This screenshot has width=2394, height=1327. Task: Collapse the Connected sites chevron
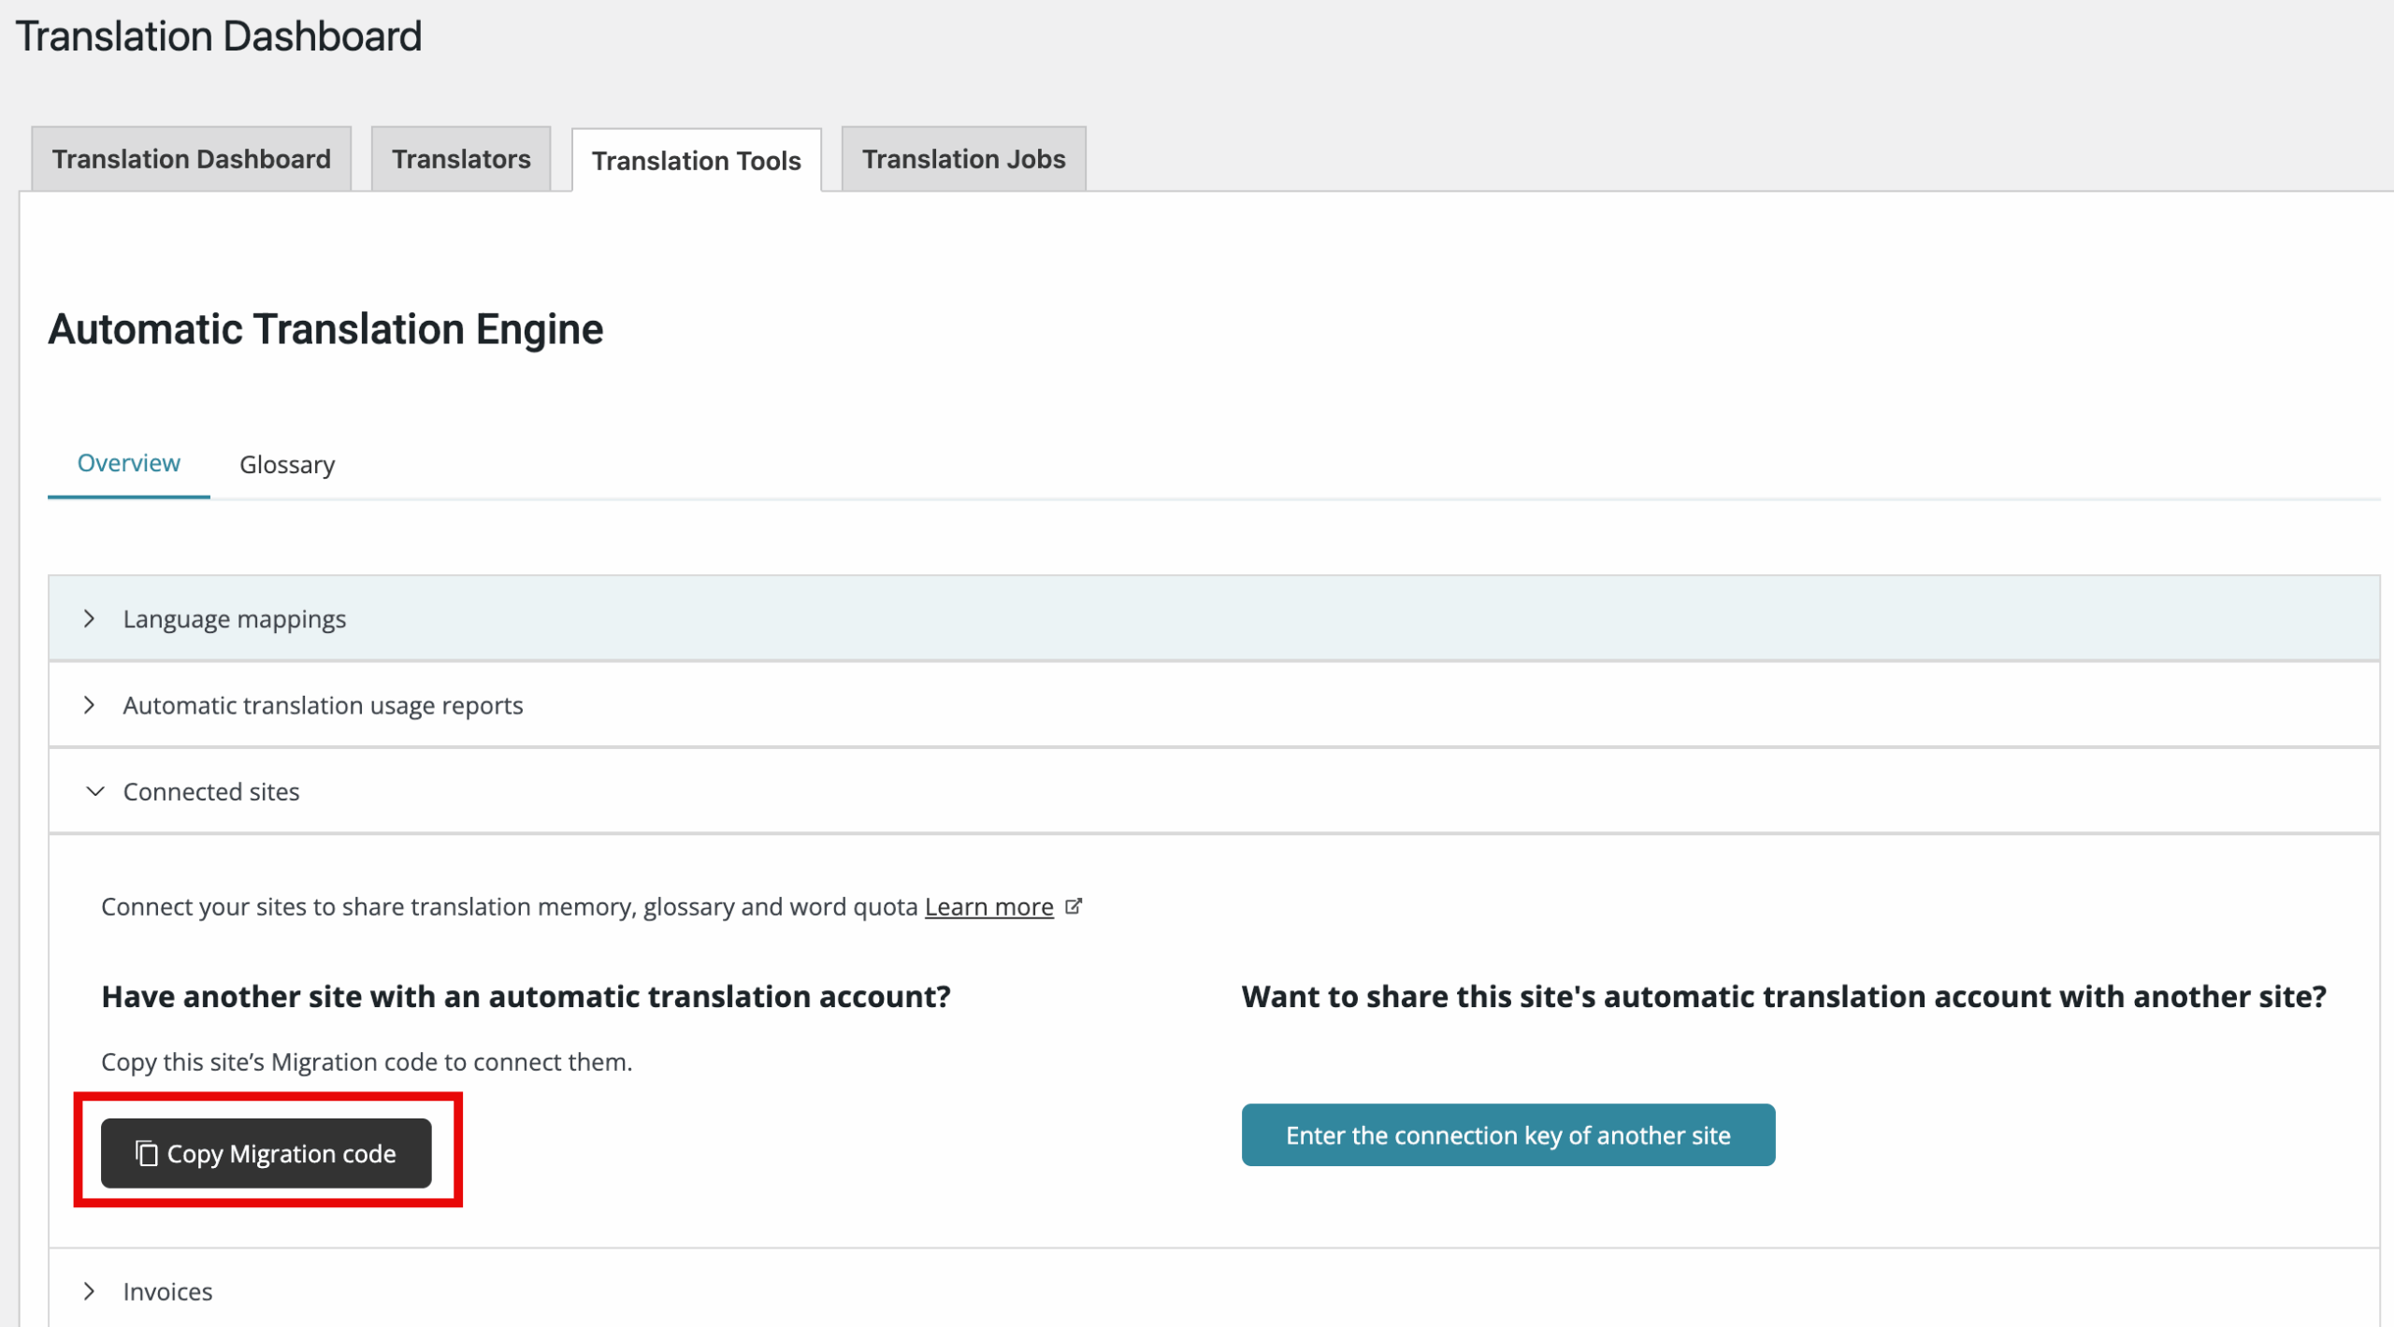pyautogui.click(x=94, y=791)
